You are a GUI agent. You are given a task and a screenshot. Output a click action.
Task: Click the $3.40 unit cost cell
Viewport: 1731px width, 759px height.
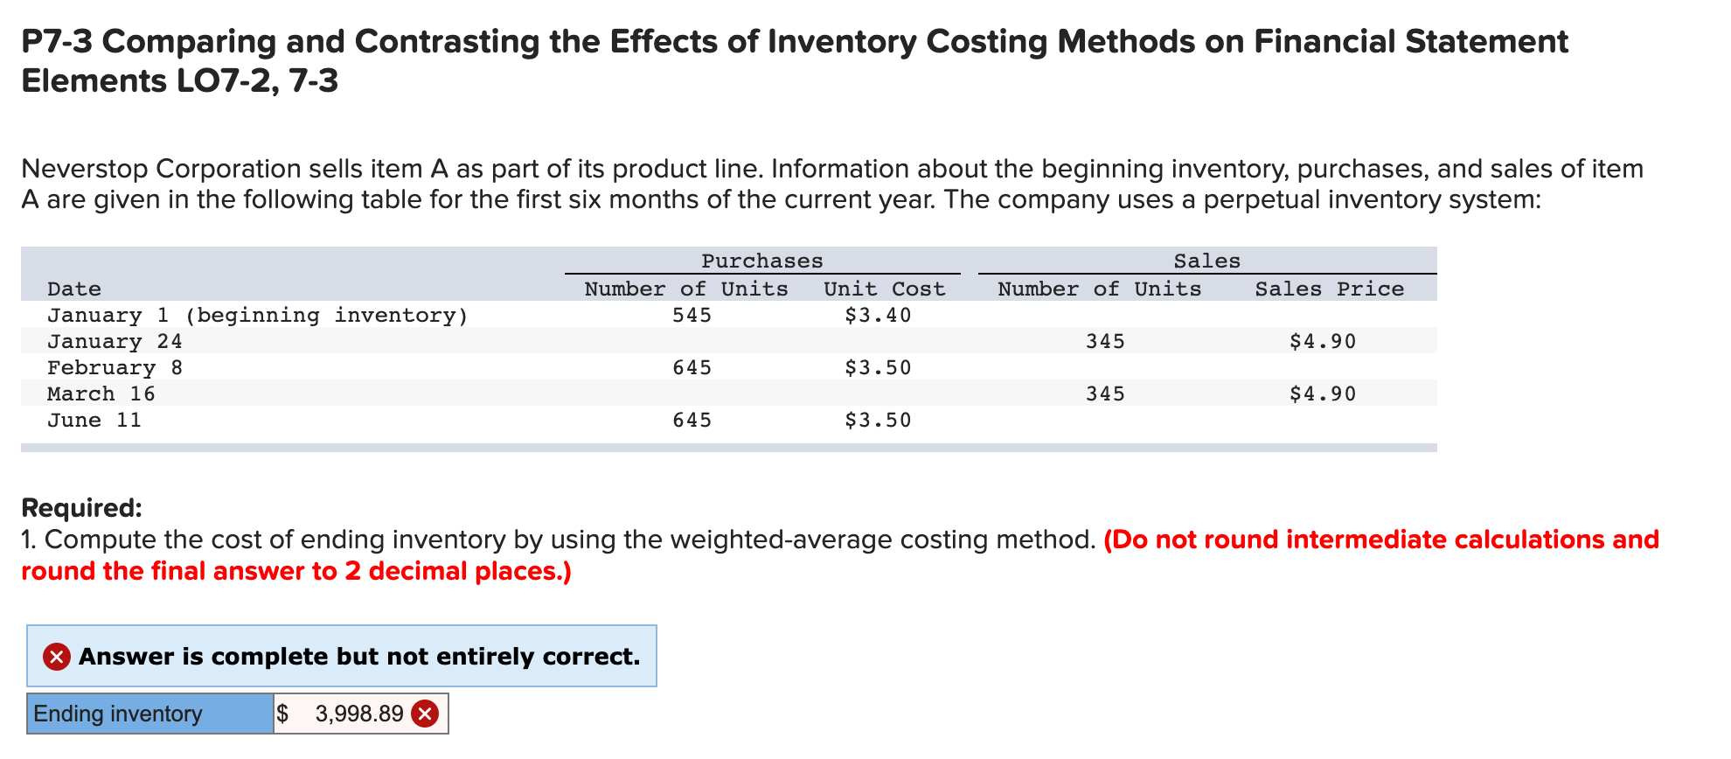[878, 315]
